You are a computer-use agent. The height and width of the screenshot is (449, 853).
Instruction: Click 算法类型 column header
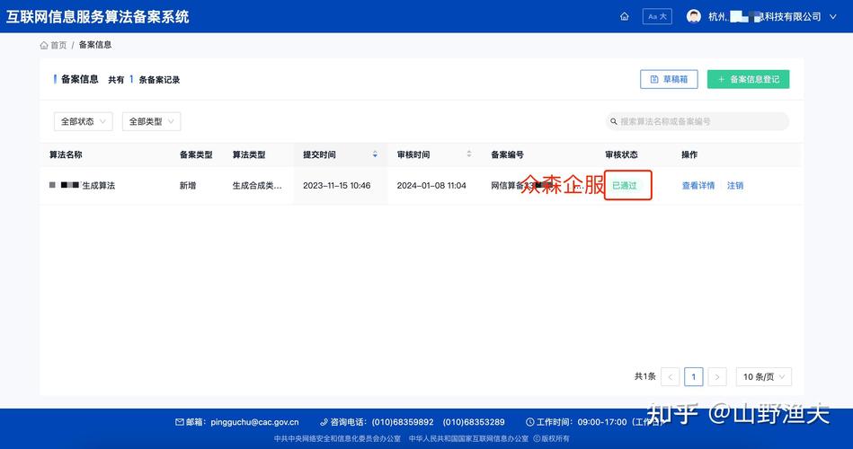pos(249,154)
